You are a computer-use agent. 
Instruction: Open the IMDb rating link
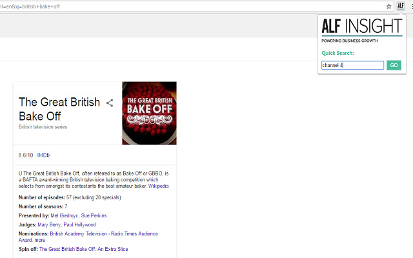[43, 155]
